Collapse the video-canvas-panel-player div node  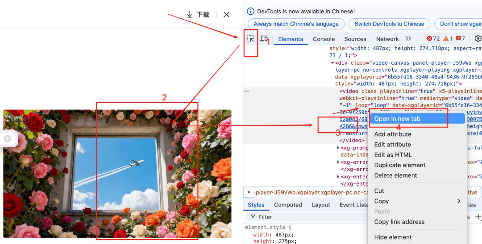pos(332,63)
